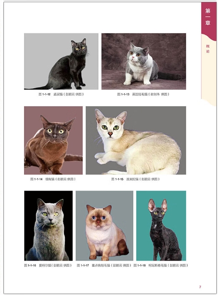Click the black Bombay cat photo
Viewport: 219px width, 295px height.
tap(61, 61)
